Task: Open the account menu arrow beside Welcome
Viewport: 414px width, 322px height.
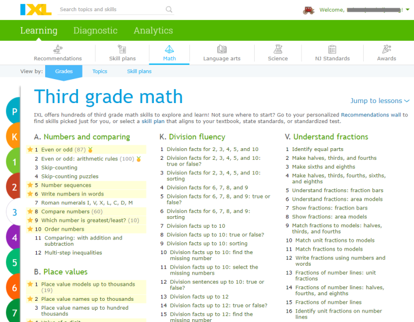Action: pos(407,10)
